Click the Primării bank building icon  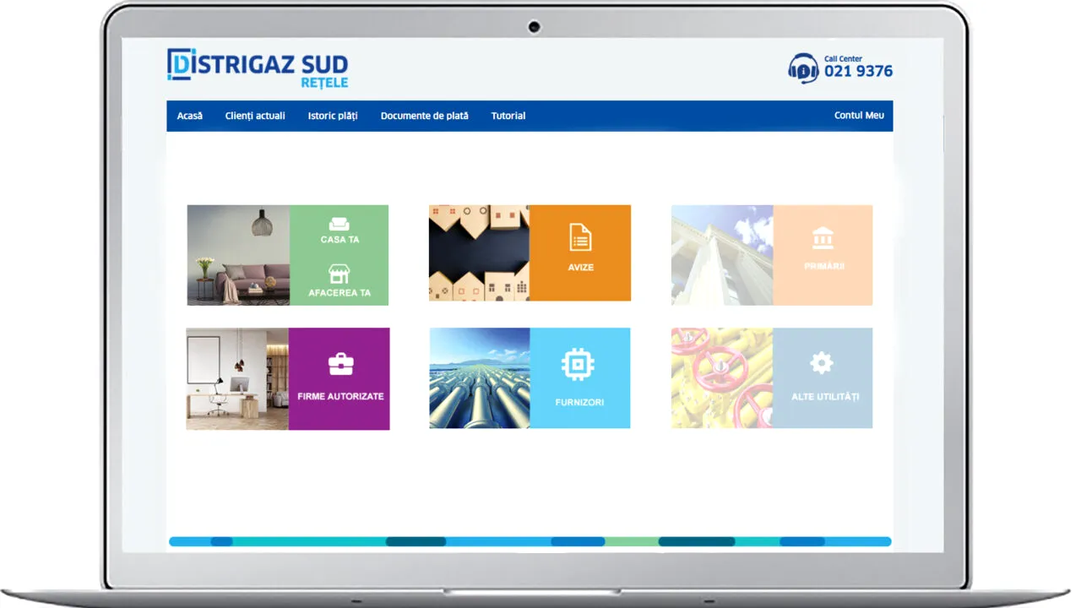click(823, 239)
